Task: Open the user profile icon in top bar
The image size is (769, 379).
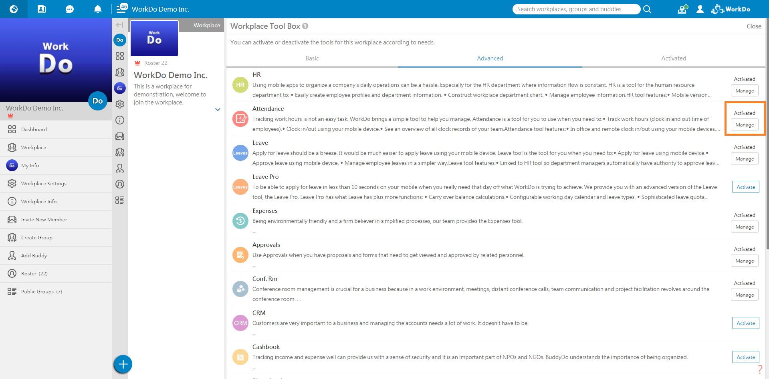Action: pos(700,9)
